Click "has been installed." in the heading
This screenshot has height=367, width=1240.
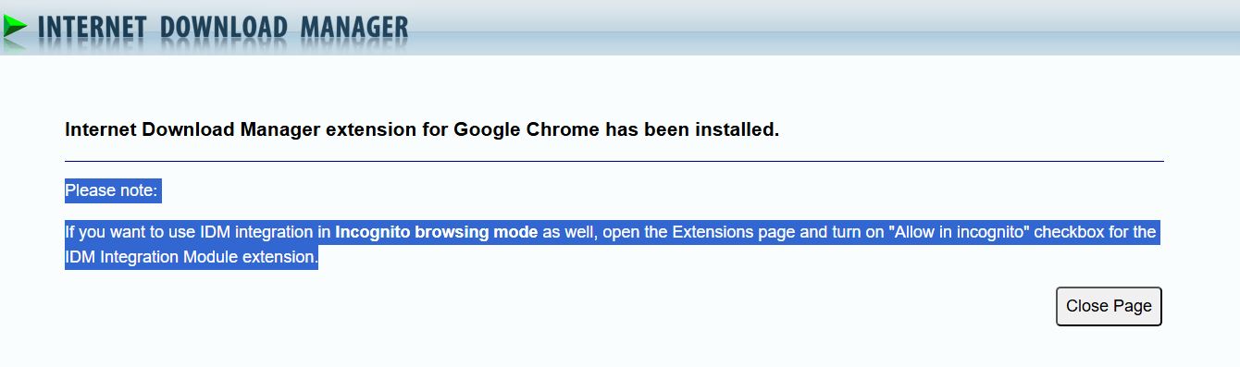[x=692, y=129]
